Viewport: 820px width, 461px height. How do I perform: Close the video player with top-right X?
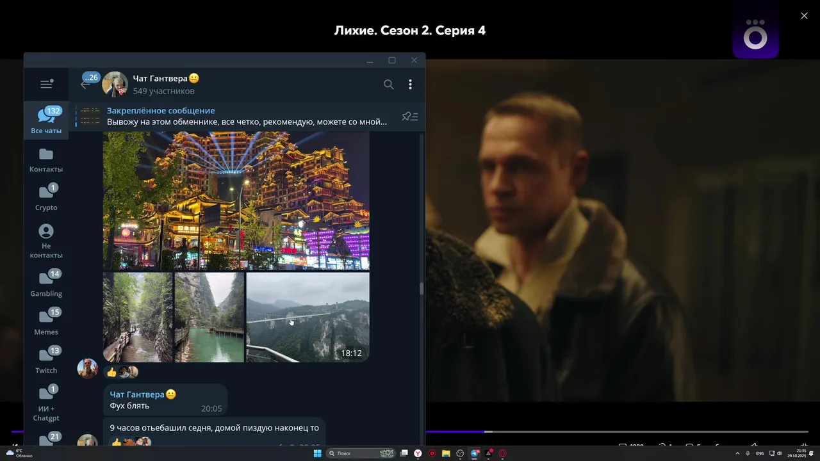click(x=804, y=16)
